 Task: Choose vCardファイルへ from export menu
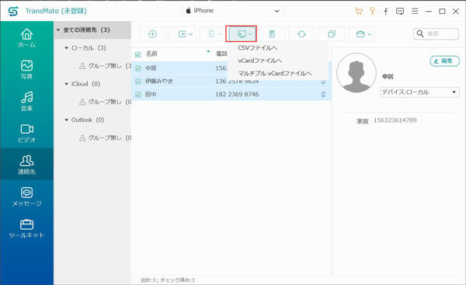(x=259, y=61)
